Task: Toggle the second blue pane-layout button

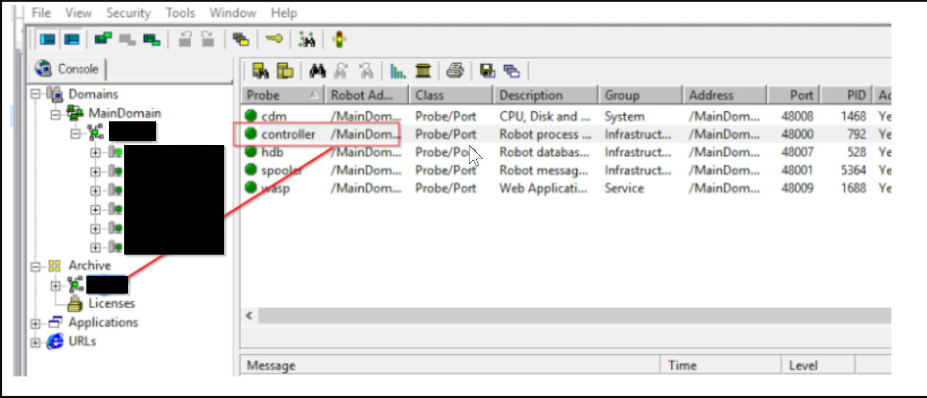Action: [72, 40]
